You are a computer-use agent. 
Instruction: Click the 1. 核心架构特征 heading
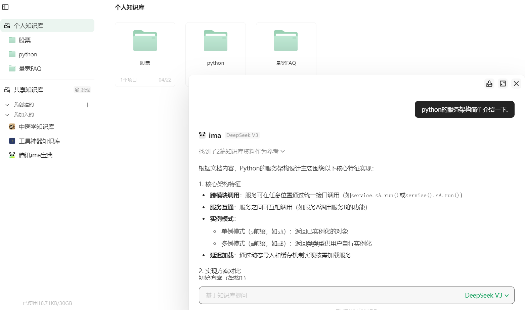point(220,184)
